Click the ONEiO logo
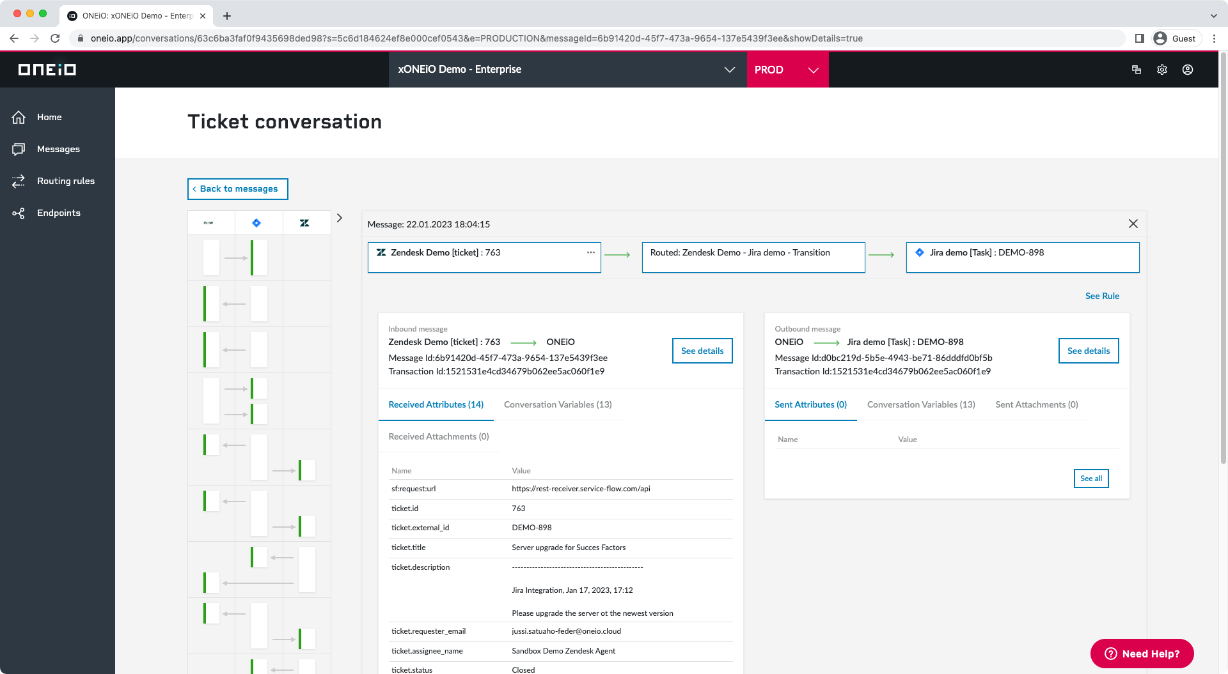 (46, 70)
